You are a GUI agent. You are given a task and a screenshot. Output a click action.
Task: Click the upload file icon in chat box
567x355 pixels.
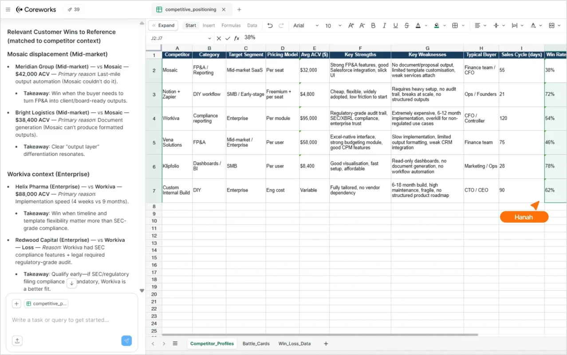click(17, 341)
